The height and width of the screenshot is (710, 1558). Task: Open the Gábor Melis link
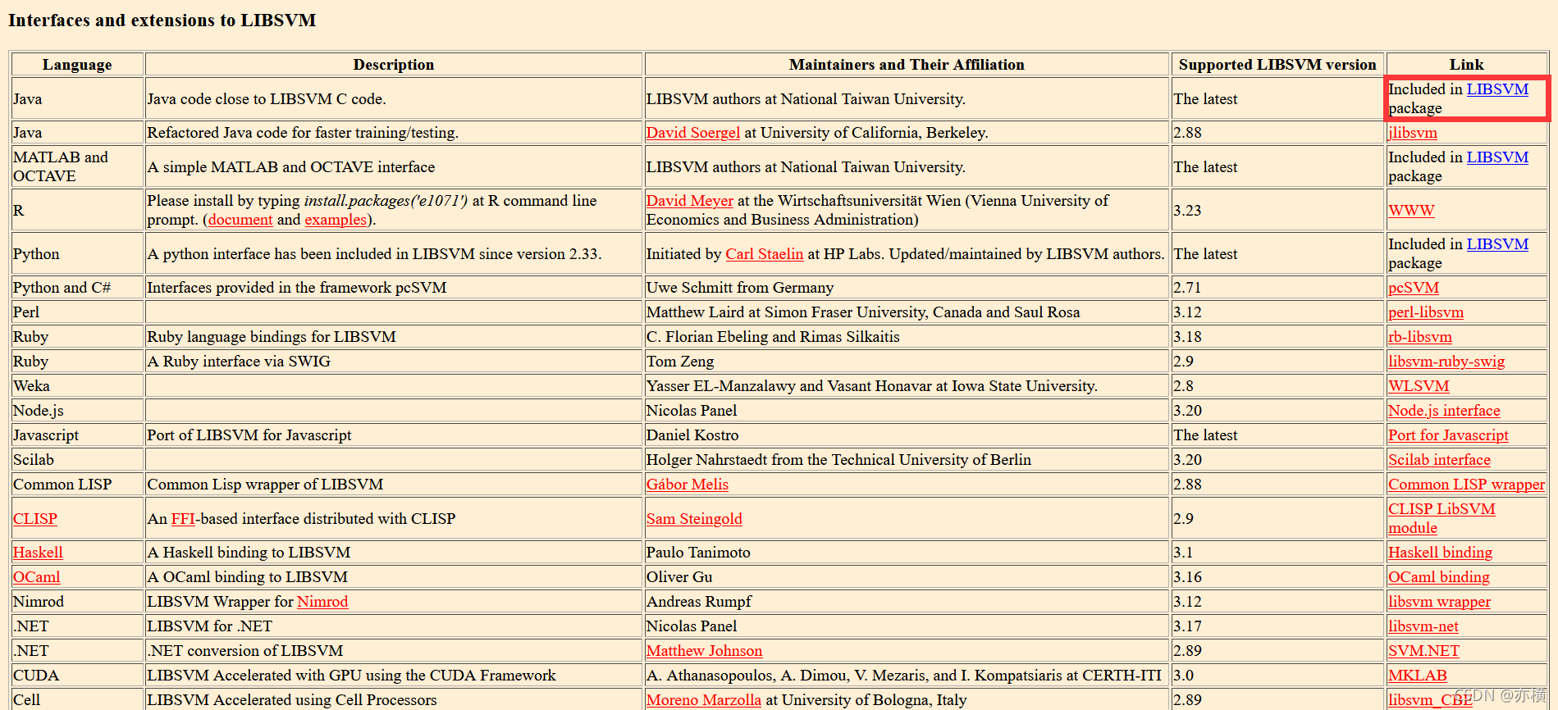coord(688,485)
